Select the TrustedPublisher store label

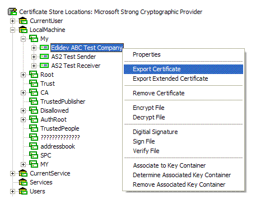click(63, 101)
